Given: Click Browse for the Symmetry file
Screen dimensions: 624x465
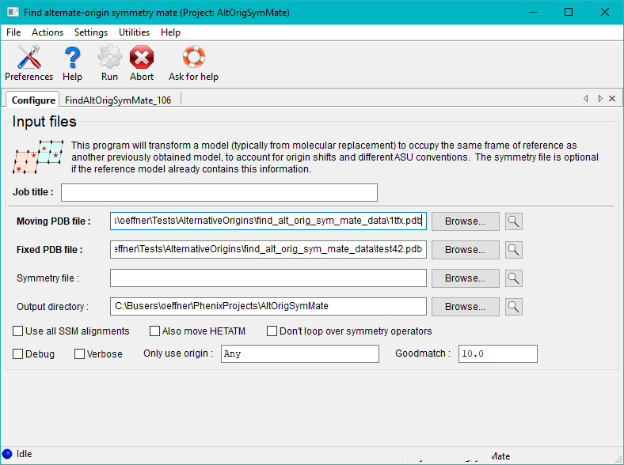Looking at the screenshot, I should 465,278.
